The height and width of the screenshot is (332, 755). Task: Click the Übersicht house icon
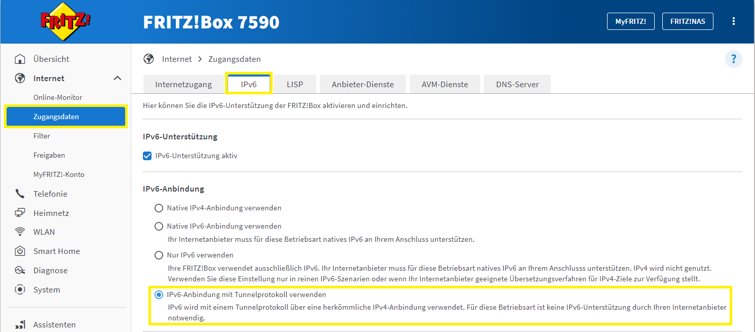(x=20, y=59)
